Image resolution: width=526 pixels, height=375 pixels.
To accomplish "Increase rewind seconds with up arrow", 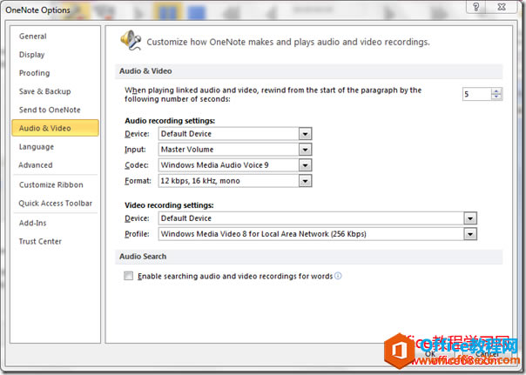I will coord(496,91).
